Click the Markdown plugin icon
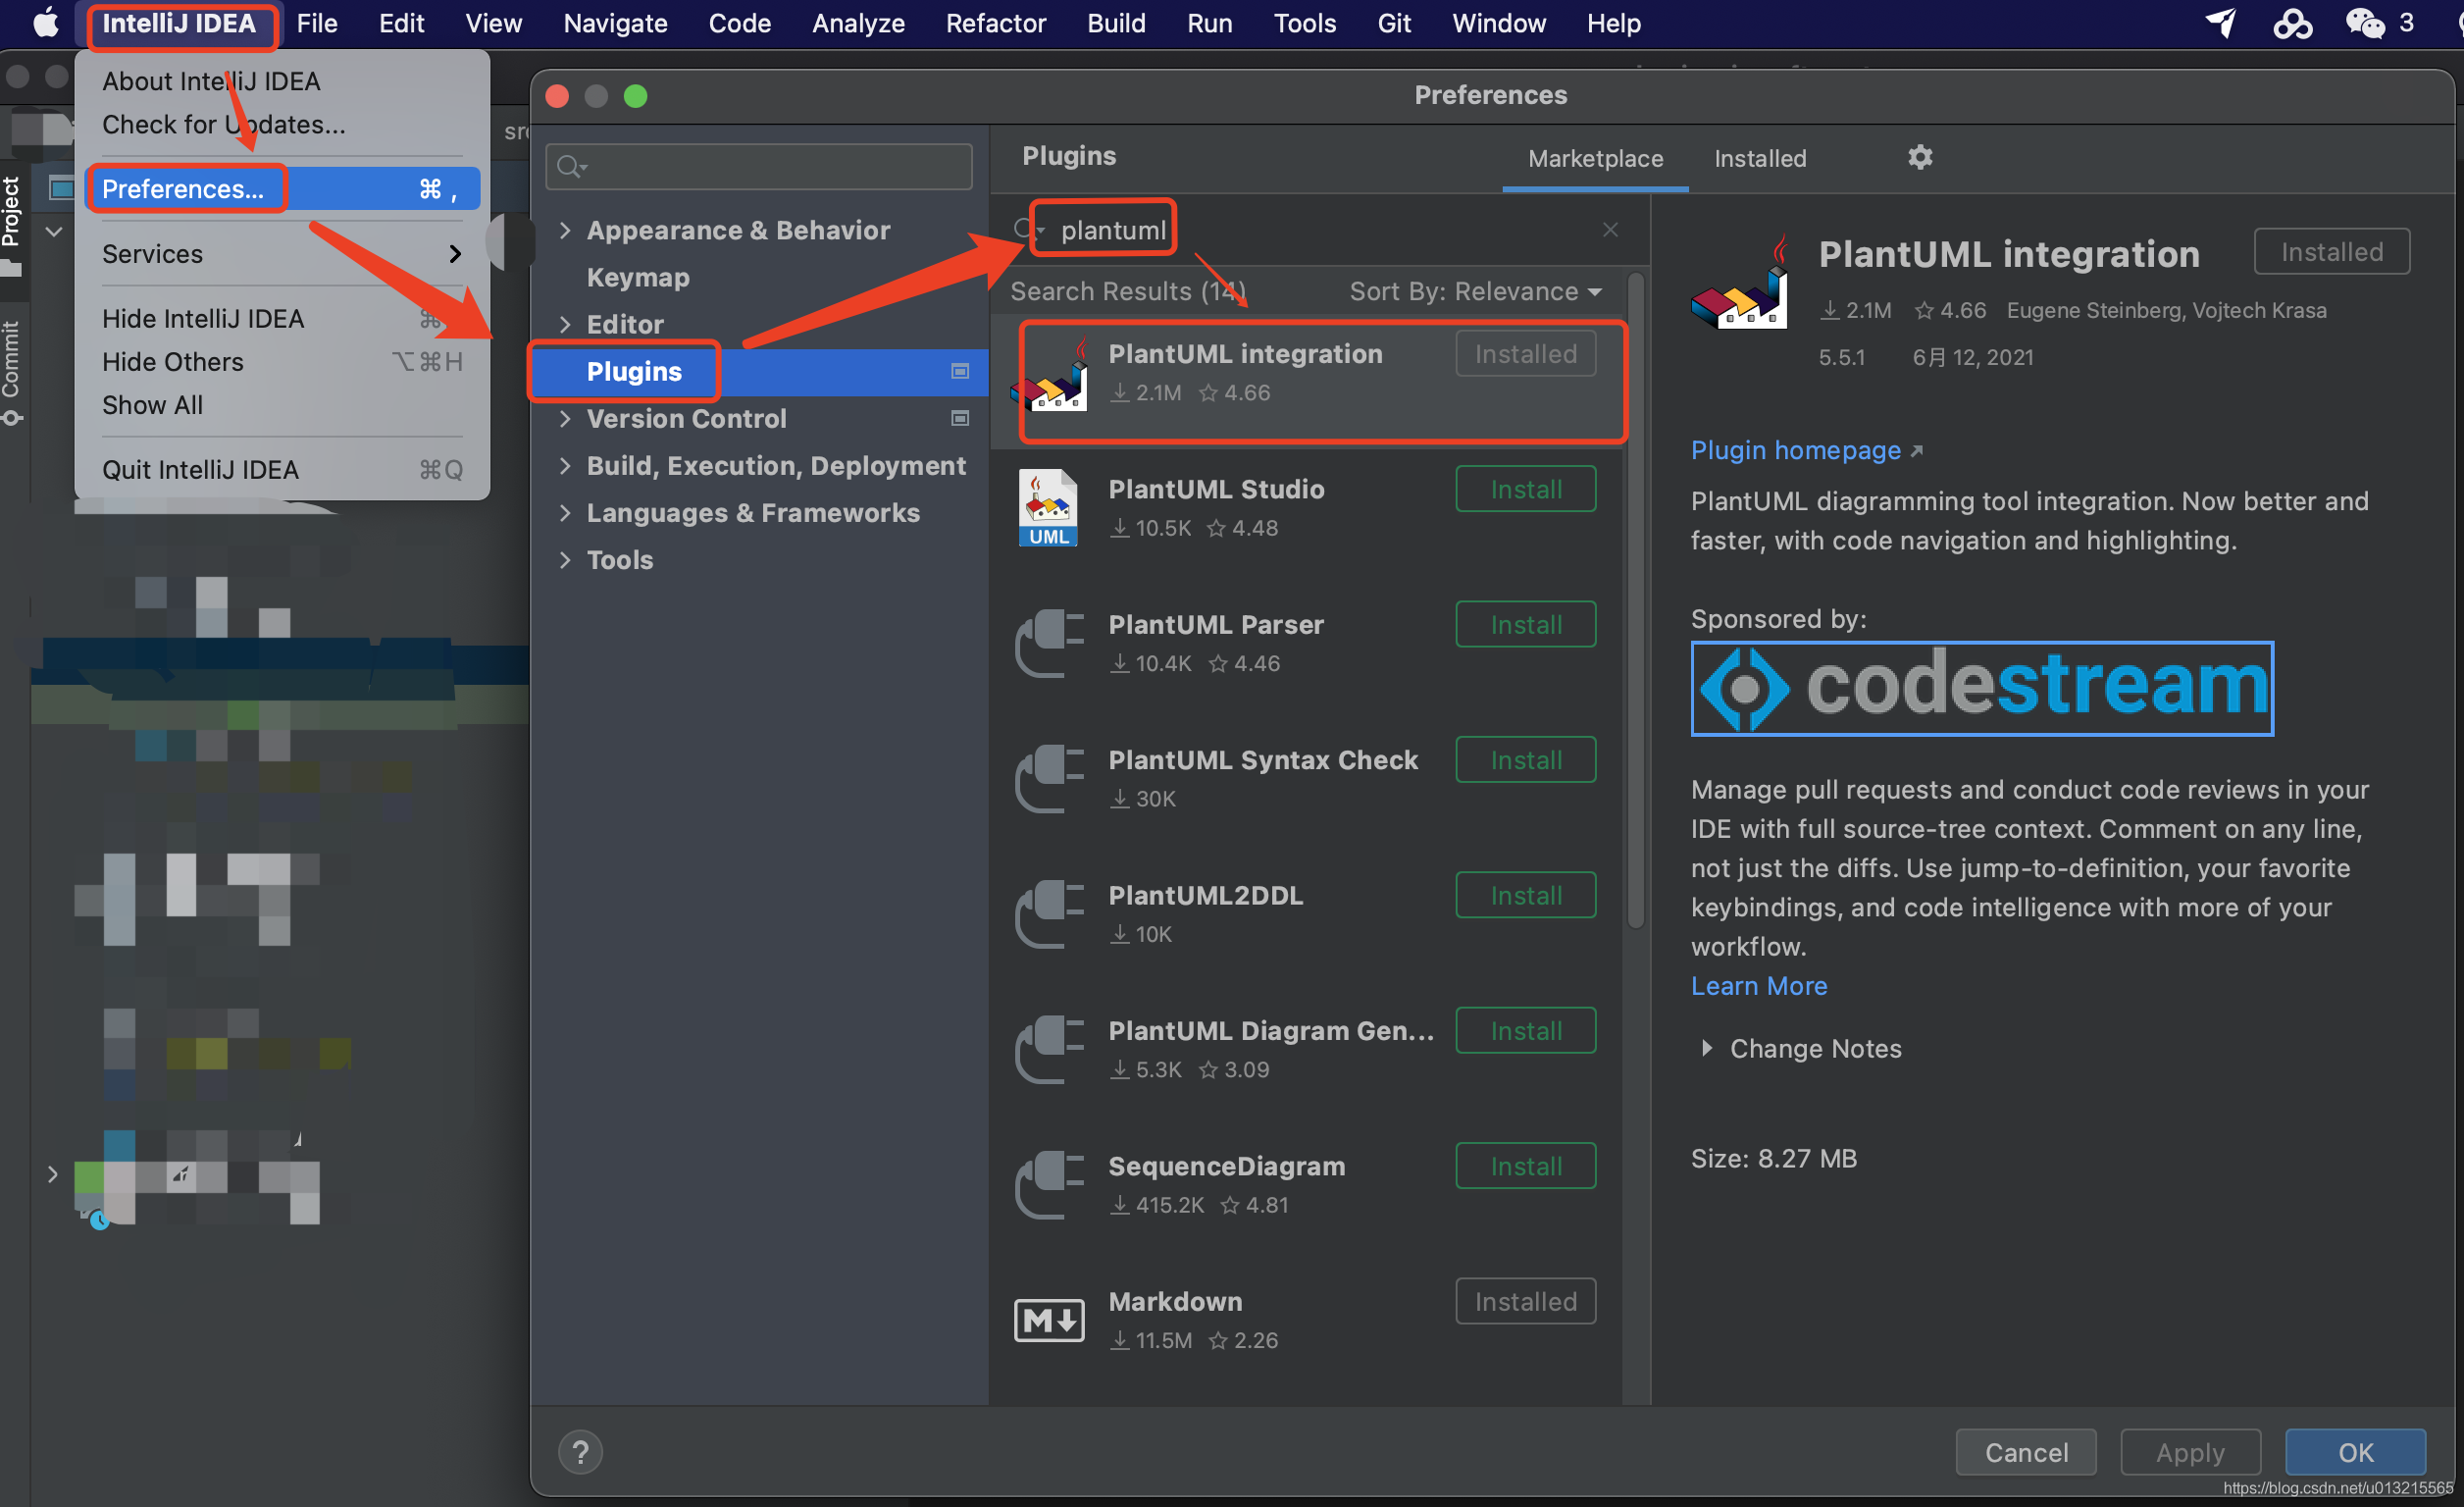The width and height of the screenshot is (2464, 1507). (1048, 1320)
